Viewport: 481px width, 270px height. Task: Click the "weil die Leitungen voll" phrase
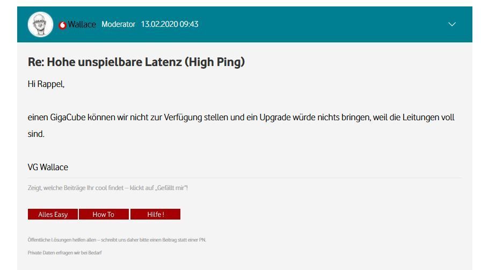pyautogui.click(x=413, y=117)
